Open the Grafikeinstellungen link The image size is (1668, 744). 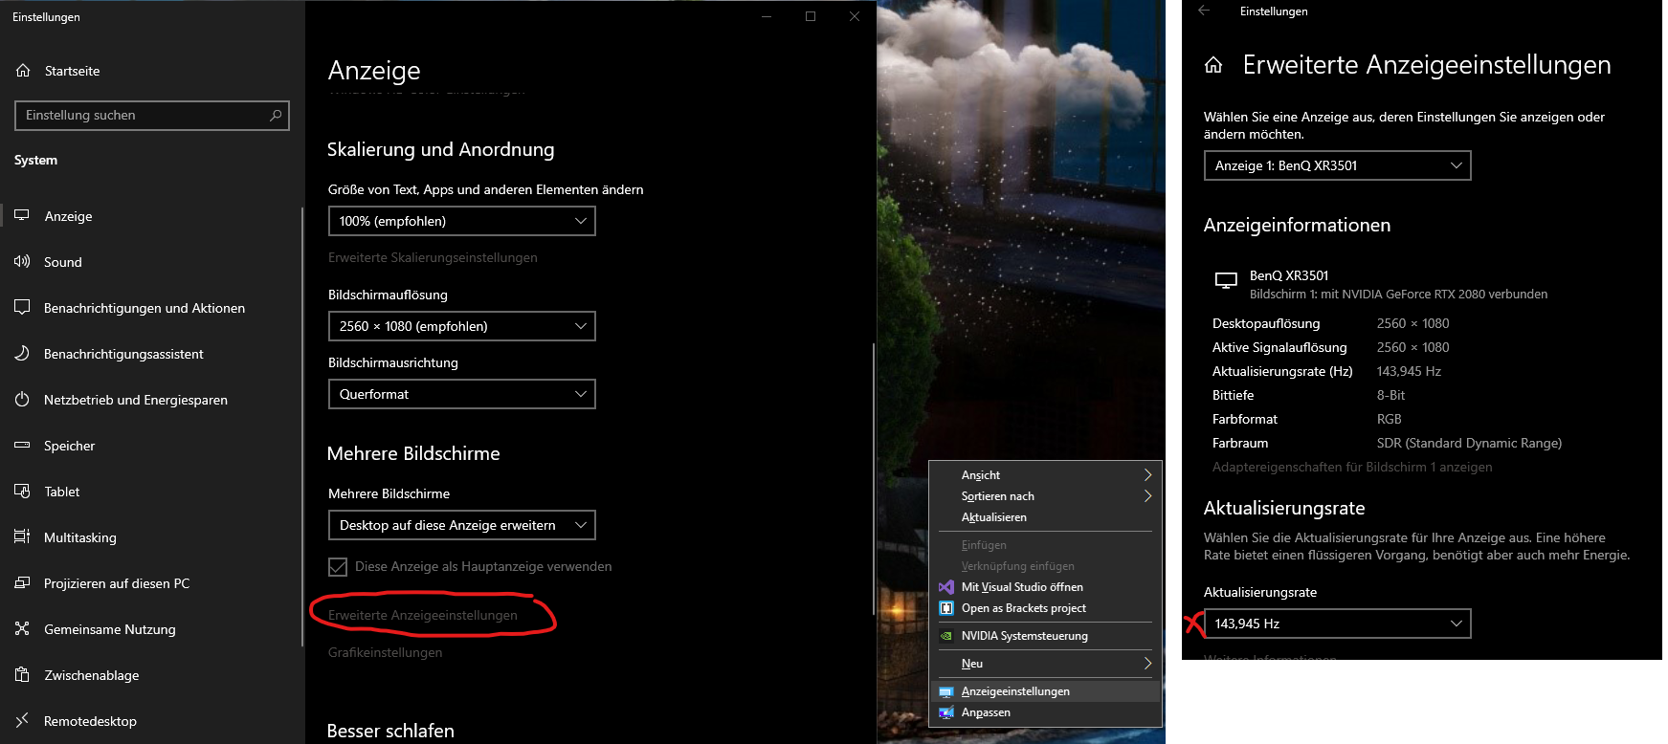pyautogui.click(x=385, y=652)
